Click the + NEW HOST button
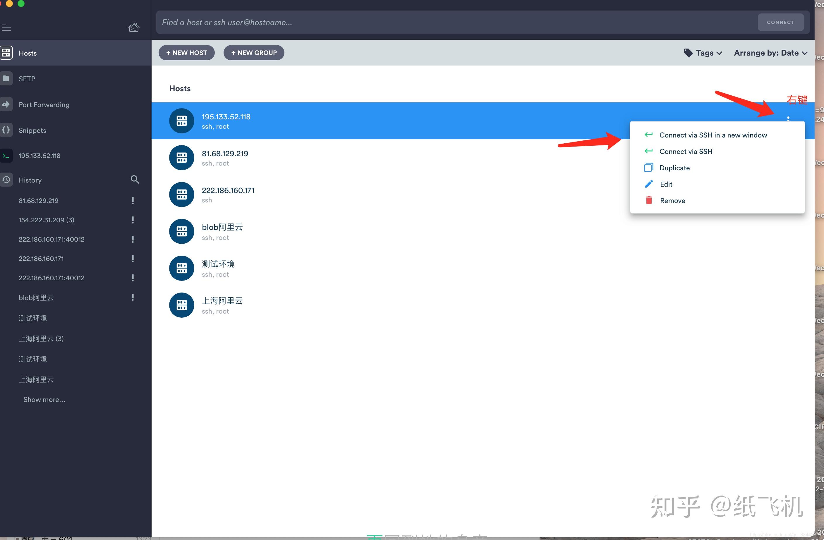Viewport: 824px width, 540px height. click(187, 52)
